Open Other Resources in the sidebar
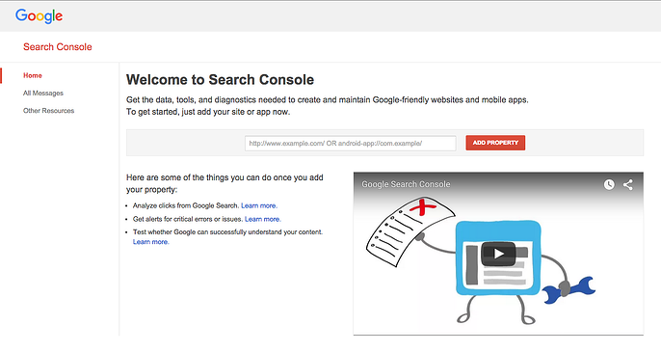The height and width of the screenshot is (352, 661). (x=48, y=111)
